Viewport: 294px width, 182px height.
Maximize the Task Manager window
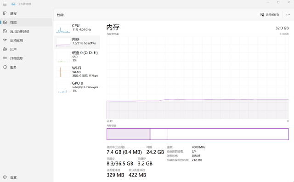tap(278, 2)
